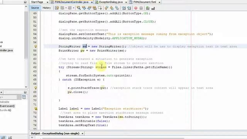
Task: Click Find Previous Occurrence icon
Action: point(84,8)
